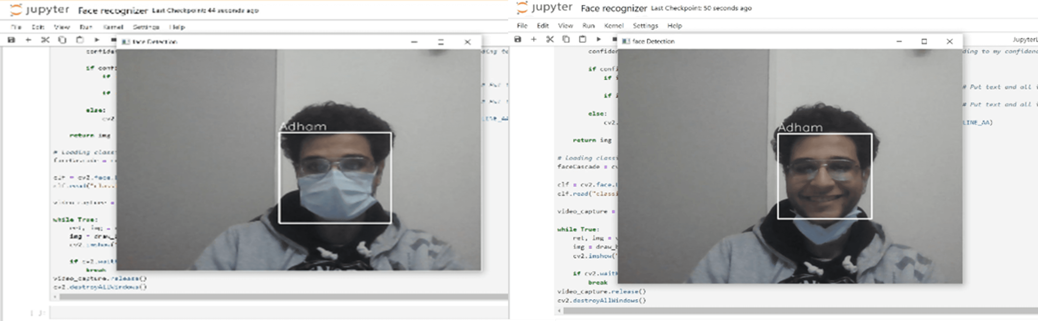This screenshot has height=321, width=1038.
Task: Paste cells from the clipboard
Action: pos(80,40)
